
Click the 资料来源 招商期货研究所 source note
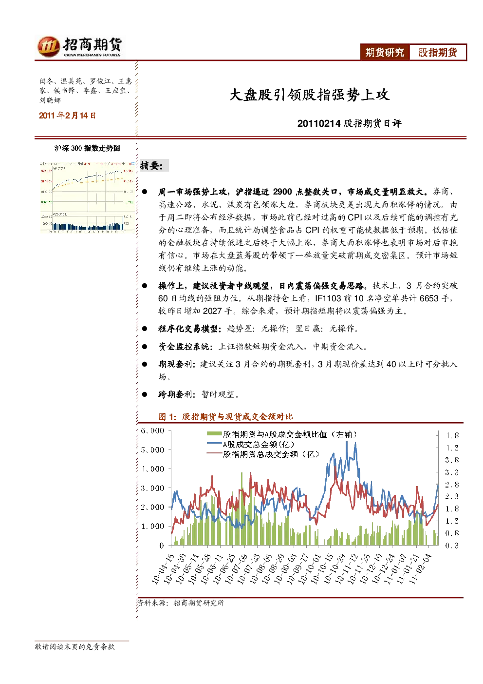(x=181, y=603)
